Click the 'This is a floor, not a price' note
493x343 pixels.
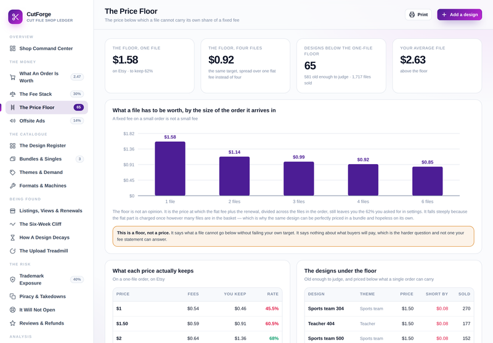[293, 236]
